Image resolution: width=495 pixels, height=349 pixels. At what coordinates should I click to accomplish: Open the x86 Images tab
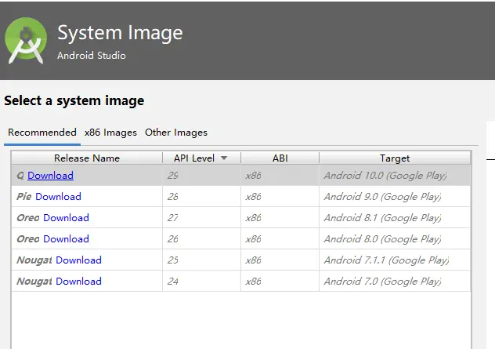pos(110,132)
